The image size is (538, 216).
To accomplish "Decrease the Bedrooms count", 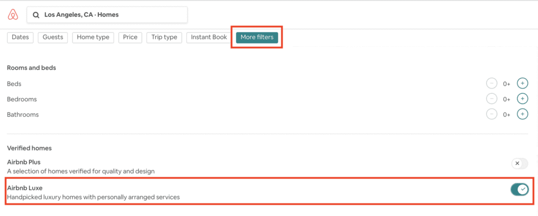I will tap(491, 99).
